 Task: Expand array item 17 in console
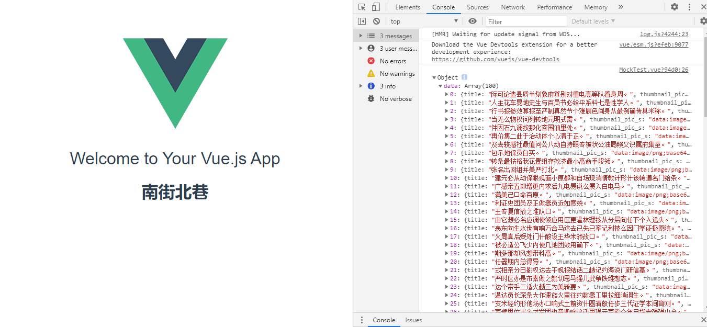446,236
